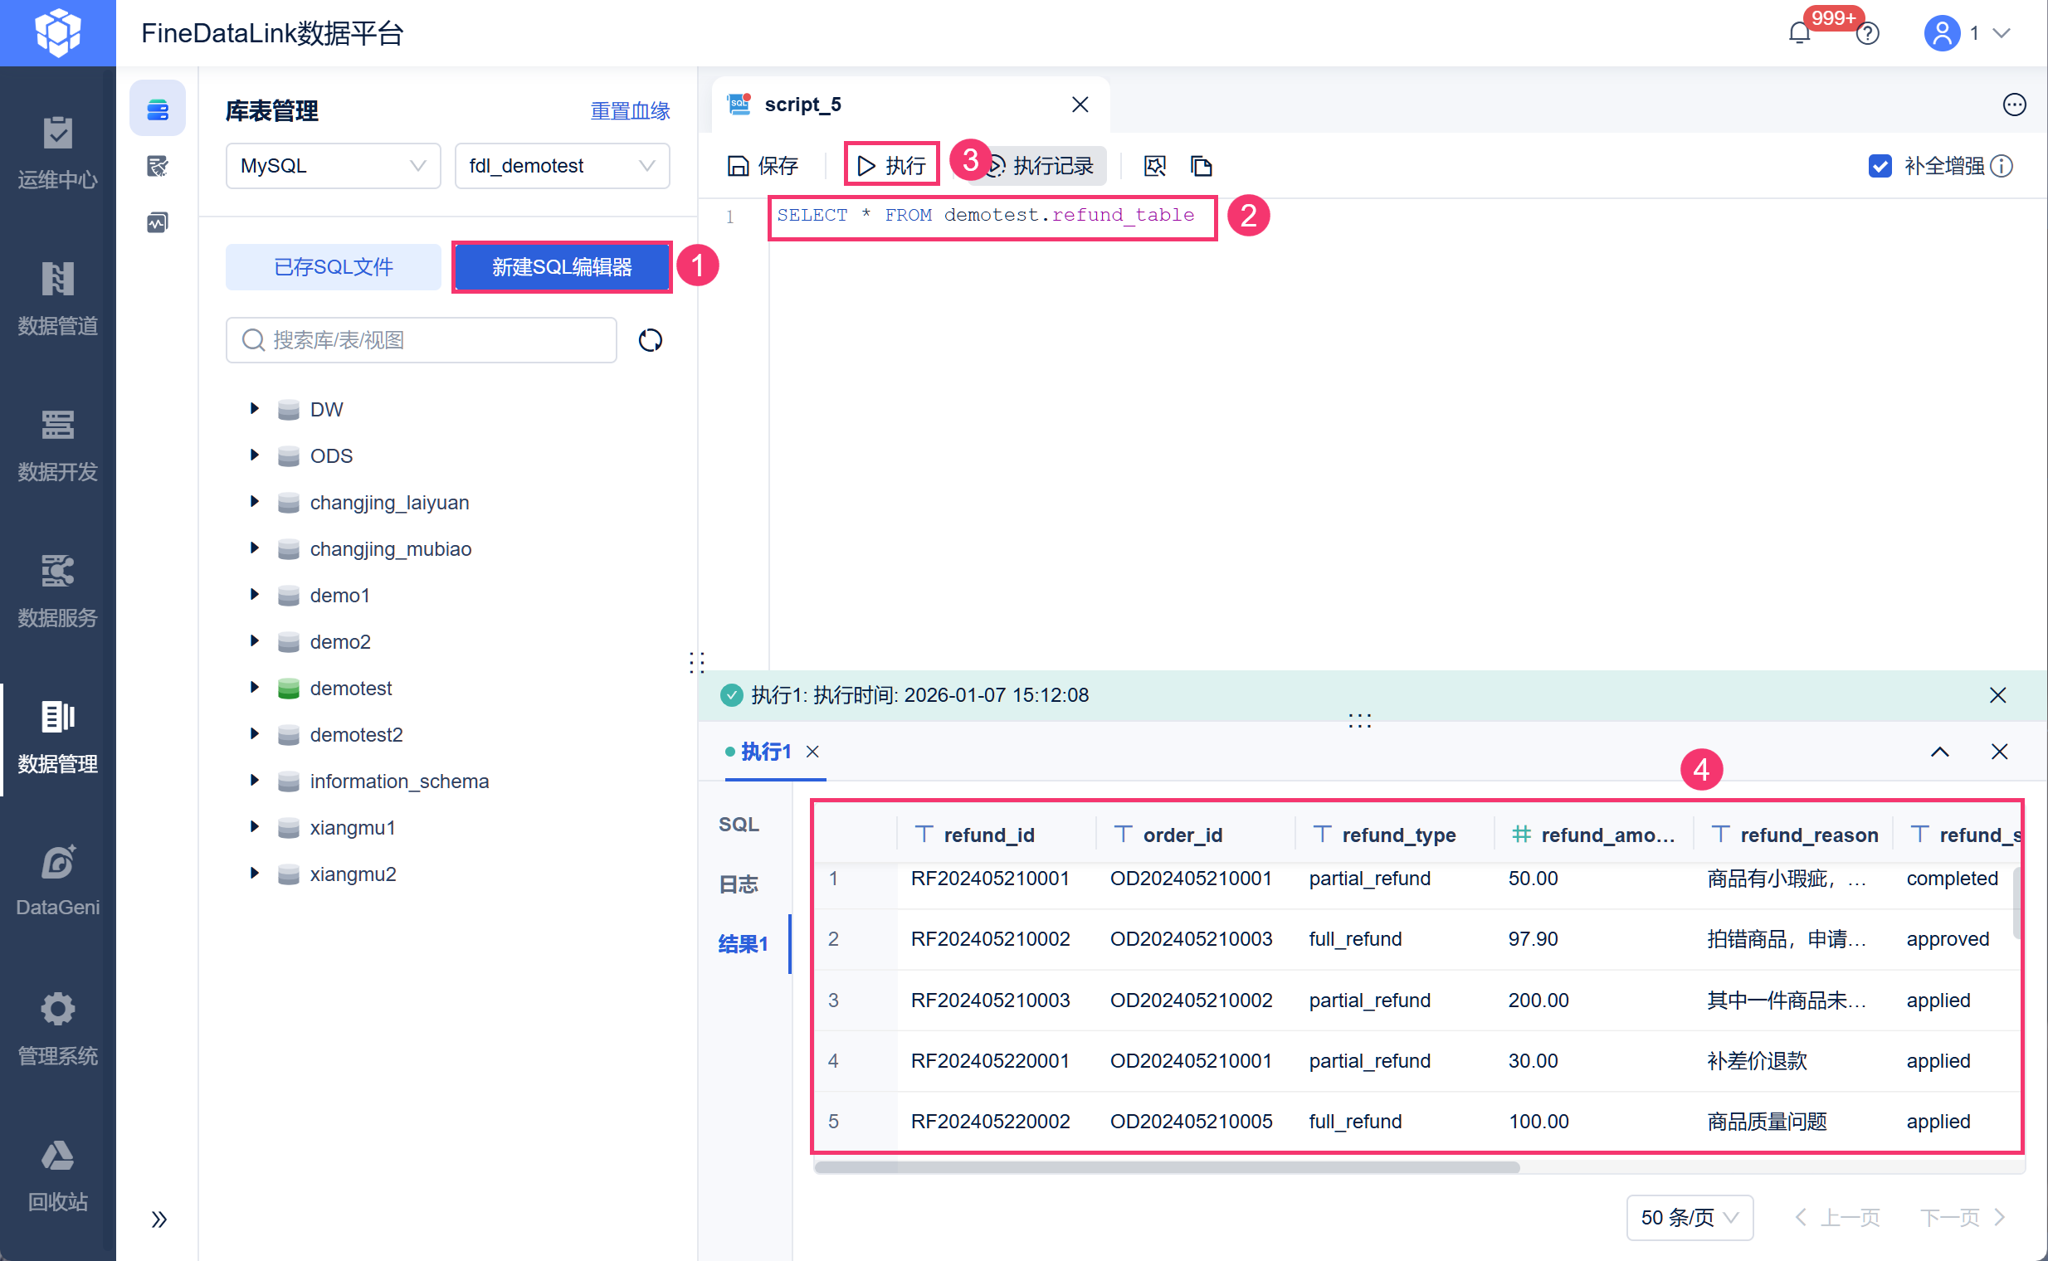This screenshot has width=2048, height=1261.
Task: Open the more options ellipsis icon
Action: click(x=2013, y=105)
